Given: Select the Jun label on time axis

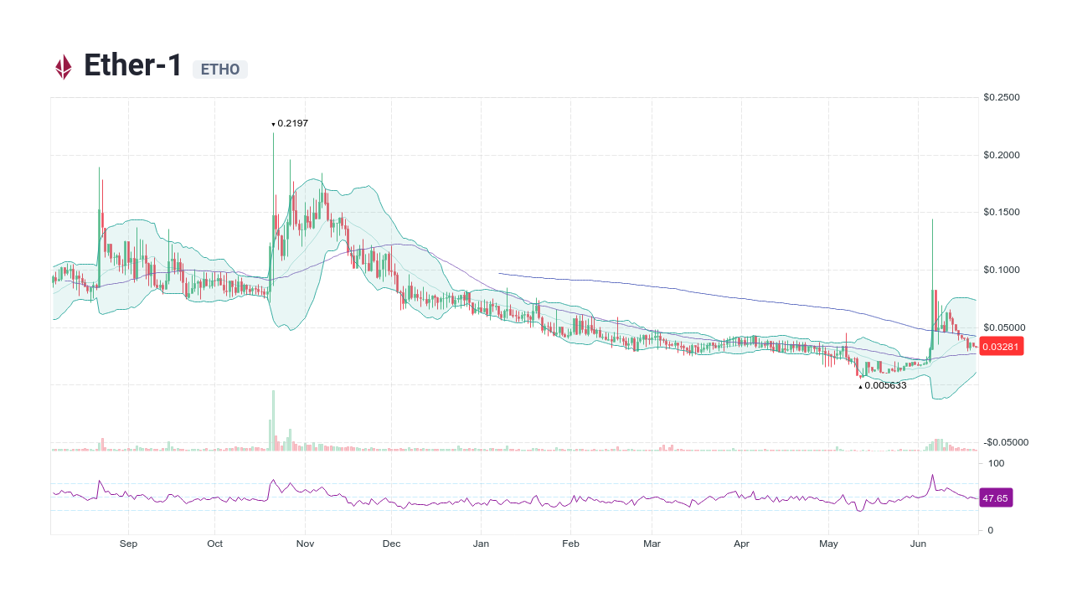Looking at the screenshot, I should [x=918, y=543].
